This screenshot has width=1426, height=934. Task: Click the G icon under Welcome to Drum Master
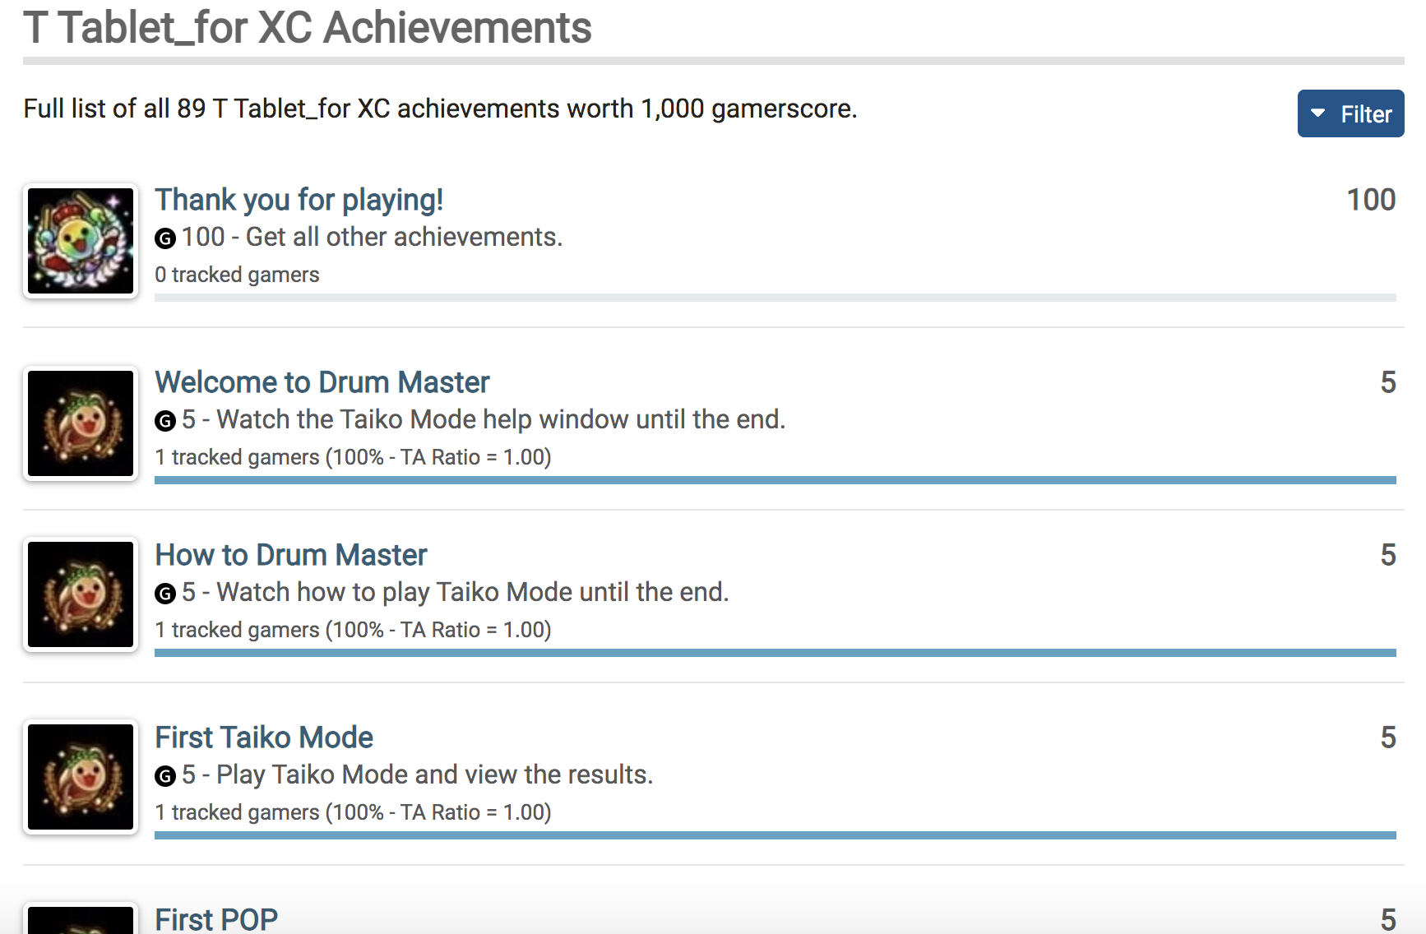164,420
